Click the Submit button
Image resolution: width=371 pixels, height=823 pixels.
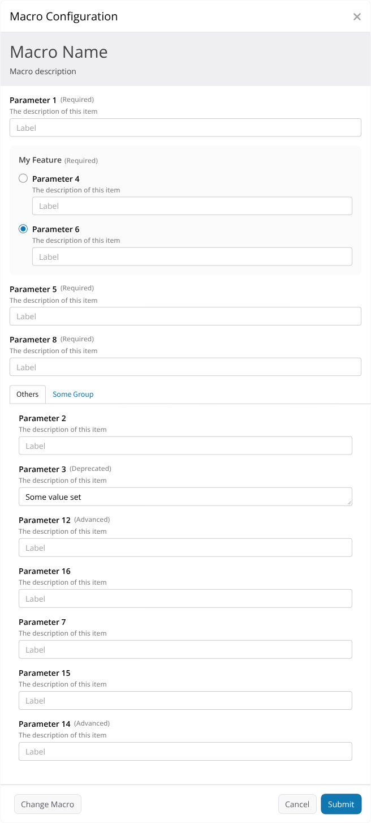tap(341, 804)
